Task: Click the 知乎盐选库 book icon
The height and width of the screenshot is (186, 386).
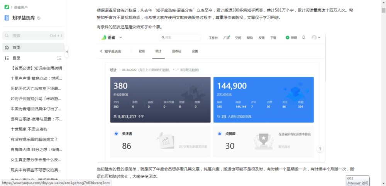Action: tap(7, 18)
